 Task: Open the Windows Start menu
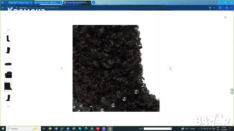[3, 128]
